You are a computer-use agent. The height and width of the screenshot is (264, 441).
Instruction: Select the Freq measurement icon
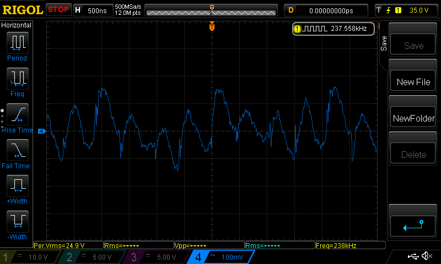[x=17, y=78]
